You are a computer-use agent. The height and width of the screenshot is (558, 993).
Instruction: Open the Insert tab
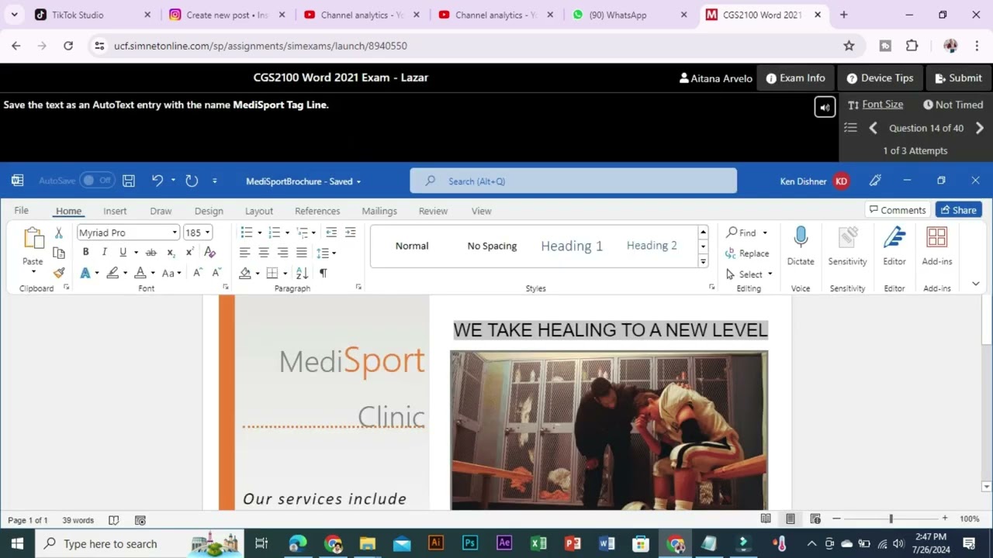(x=115, y=211)
